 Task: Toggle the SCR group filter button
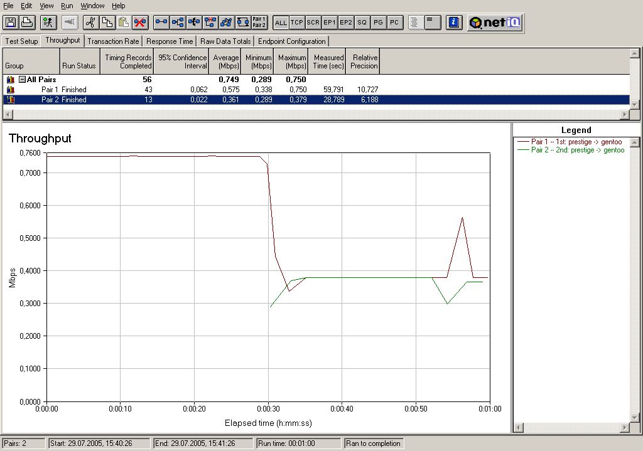(x=313, y=23)
